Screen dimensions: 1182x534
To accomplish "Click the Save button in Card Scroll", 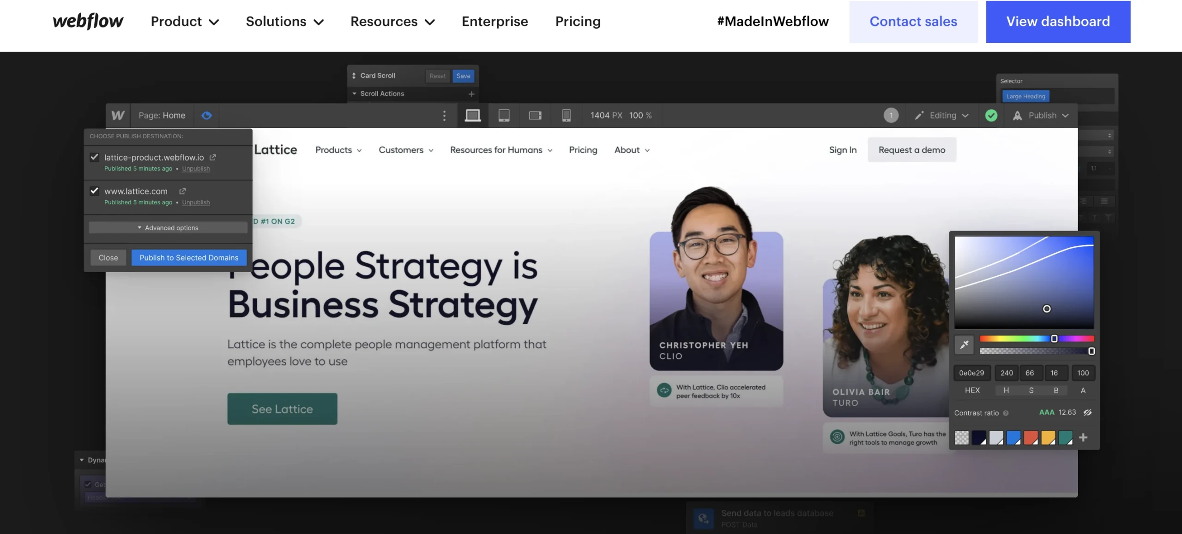I will tap(463, 76).
